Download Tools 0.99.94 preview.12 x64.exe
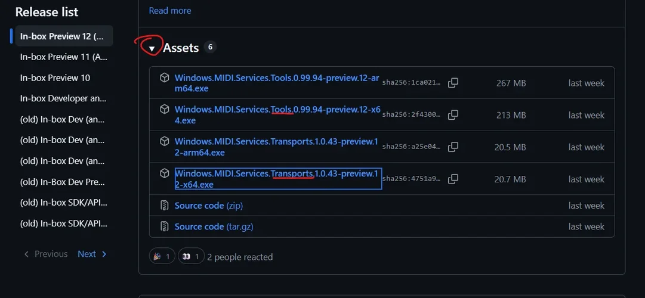The image size is (645, 298). (x=277, y=115)
